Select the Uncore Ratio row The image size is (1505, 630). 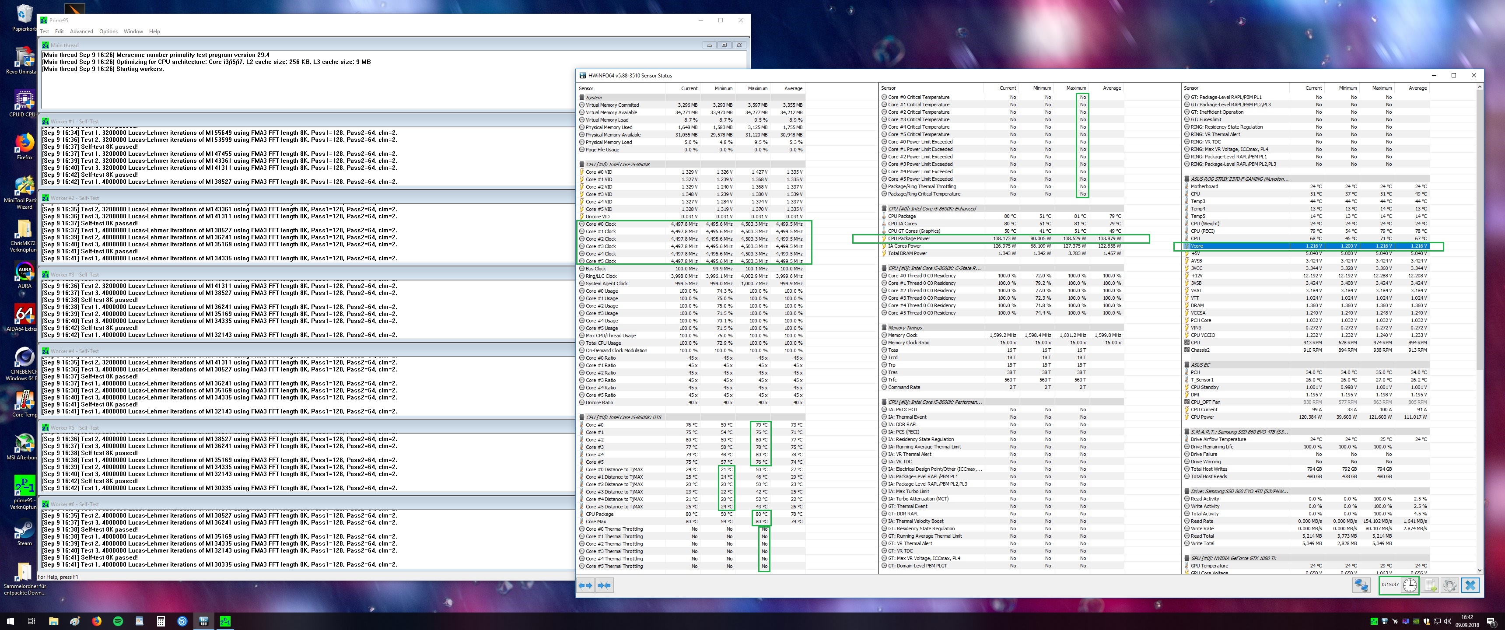692,402
